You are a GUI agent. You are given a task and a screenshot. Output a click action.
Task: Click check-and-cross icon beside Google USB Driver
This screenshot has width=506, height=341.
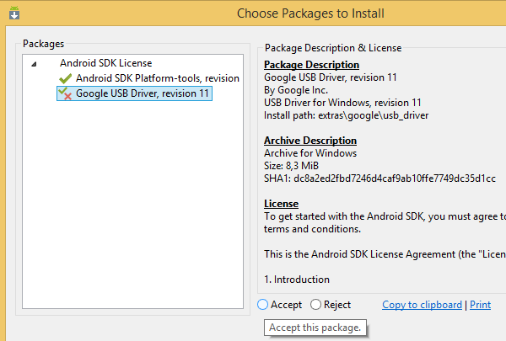click(65, 93)
